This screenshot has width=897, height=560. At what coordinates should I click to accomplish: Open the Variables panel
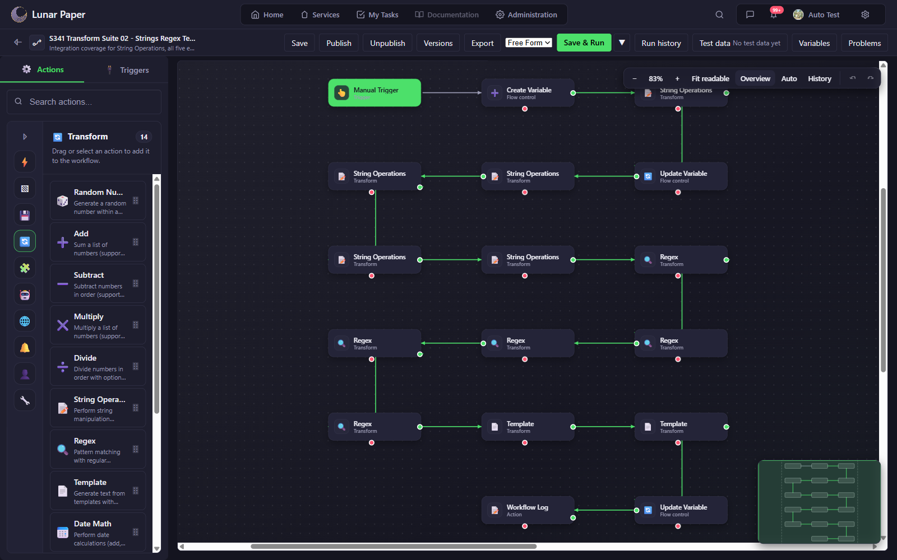[x=814, y=43]
